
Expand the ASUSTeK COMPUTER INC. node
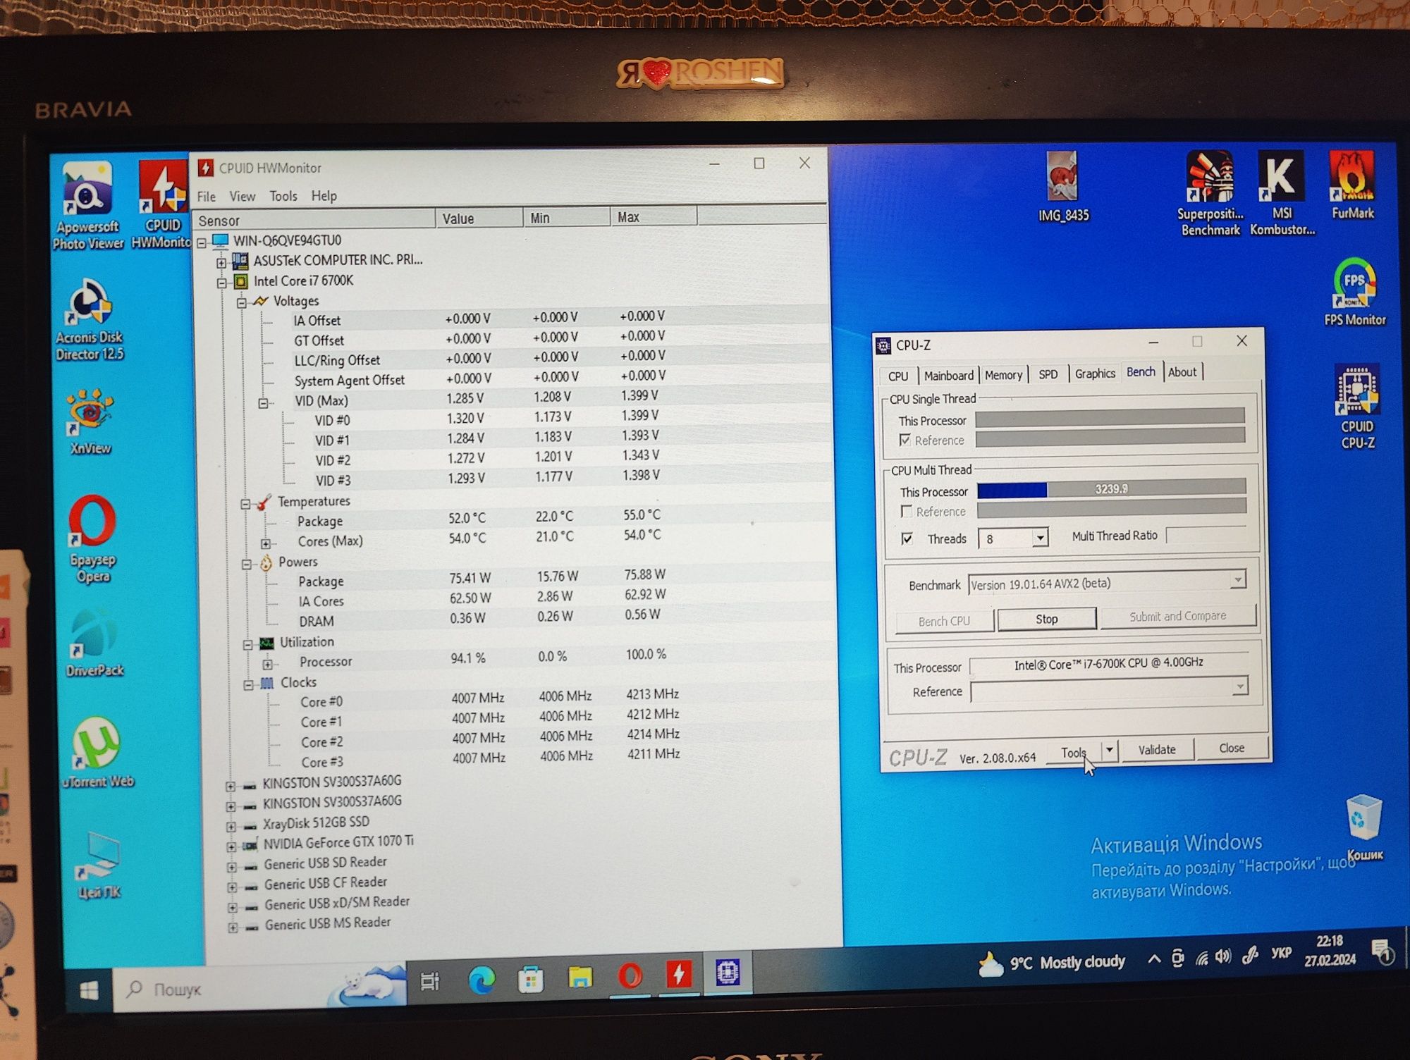click(x=221, y=263)
